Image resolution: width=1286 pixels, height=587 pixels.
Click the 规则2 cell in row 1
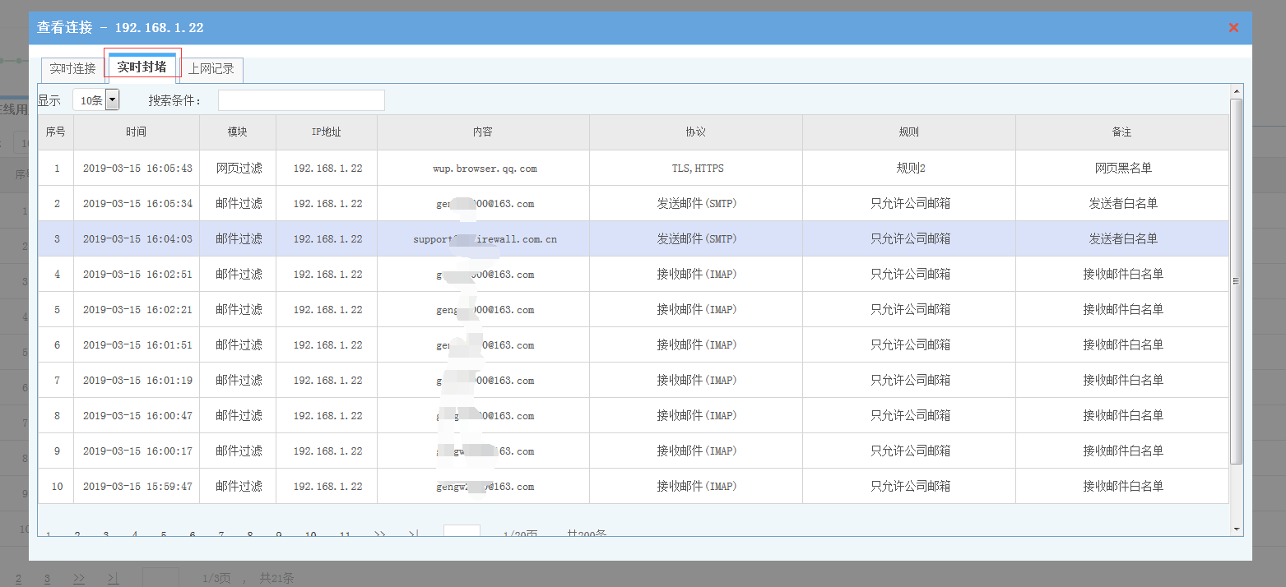910,169
